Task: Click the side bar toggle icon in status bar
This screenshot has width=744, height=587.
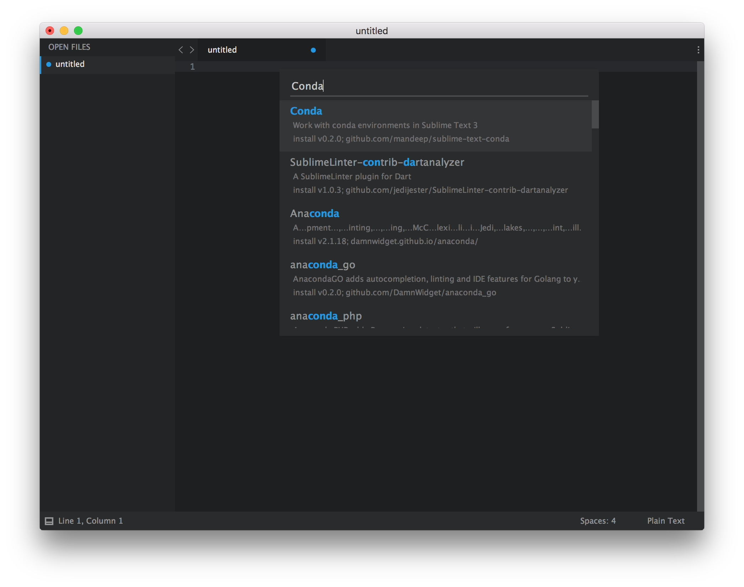Action: click(49, 521)
